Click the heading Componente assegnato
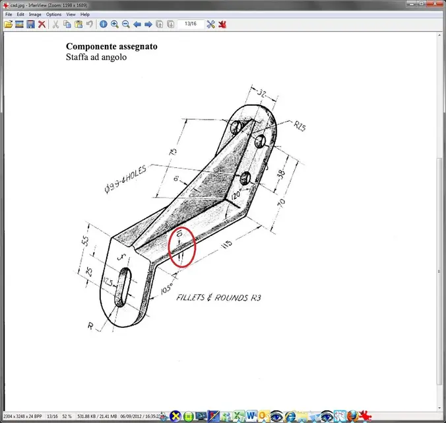This screenshot has height=423, width=446. [x=111, y=46]
